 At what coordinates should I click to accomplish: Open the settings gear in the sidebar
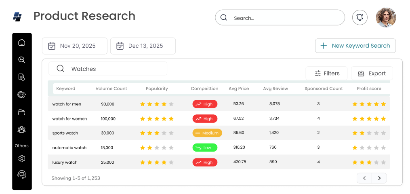tap(22, 158)
